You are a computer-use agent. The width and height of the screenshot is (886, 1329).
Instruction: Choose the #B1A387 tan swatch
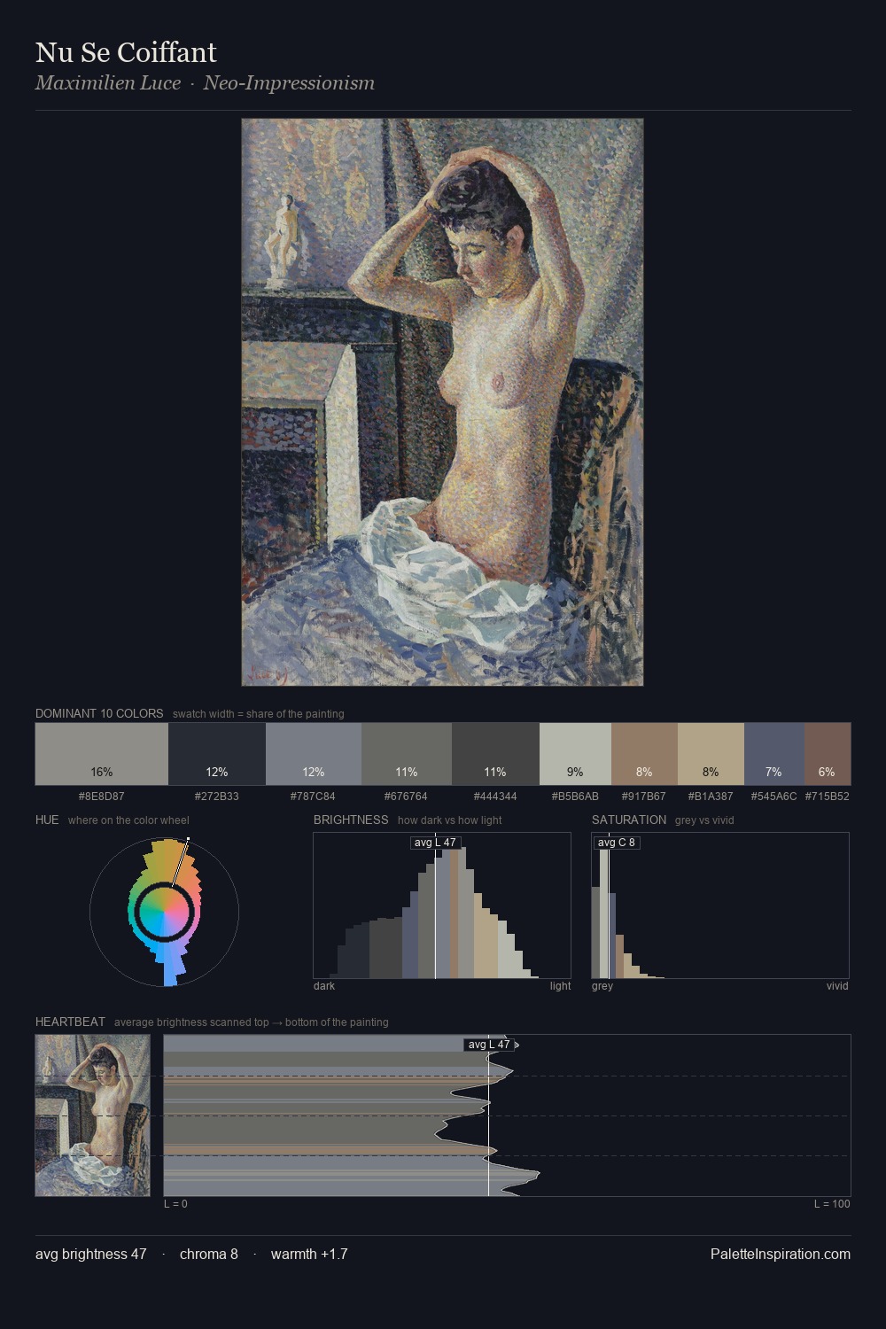[711, 754]
